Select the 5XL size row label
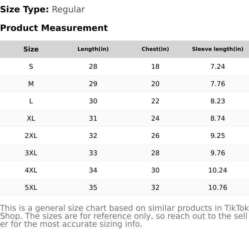Screen dimensions: 249x236 (31, 187)
